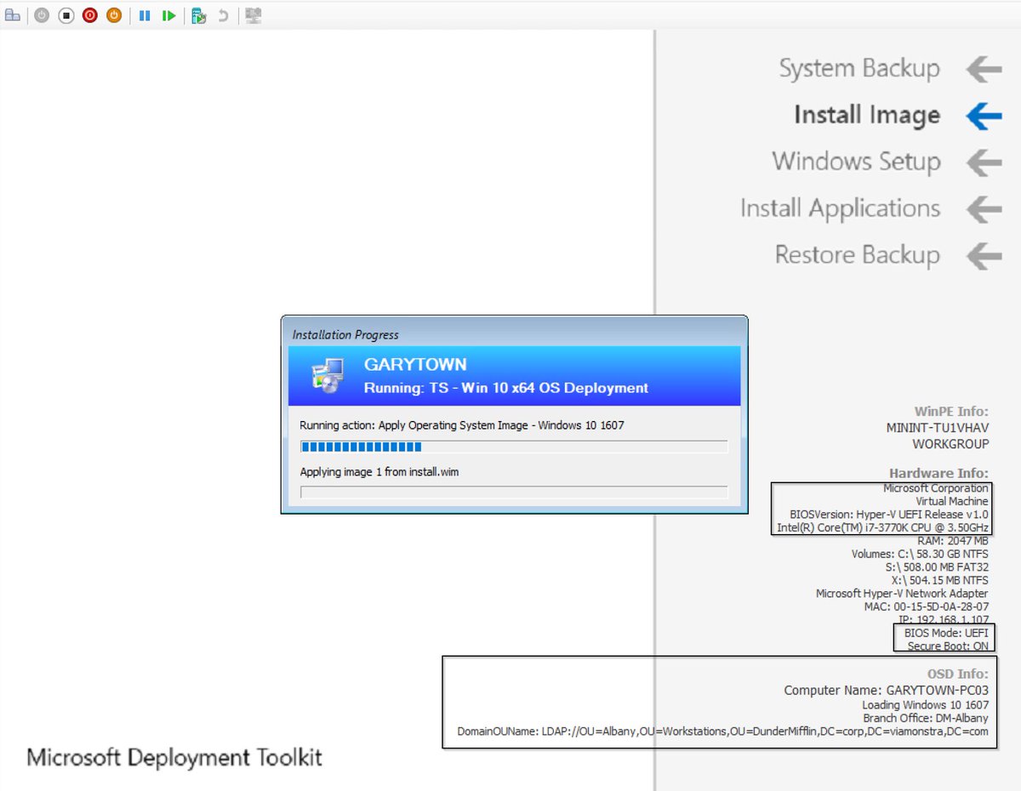The height and width of the screenshot is (791, 1021).
Task: Click the 'Running: TS - Win 10 x64 OS Deployment' text
Action: point(506,388)
